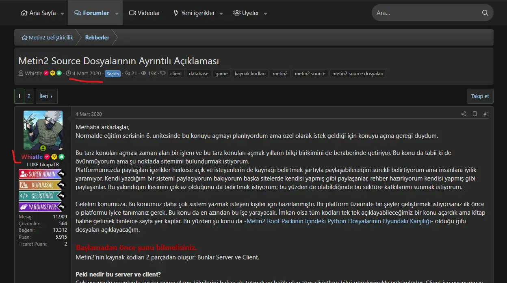The image size is (507, 283).
Task: Click the KURUMSAL rank banner
Action: [43, 185]
